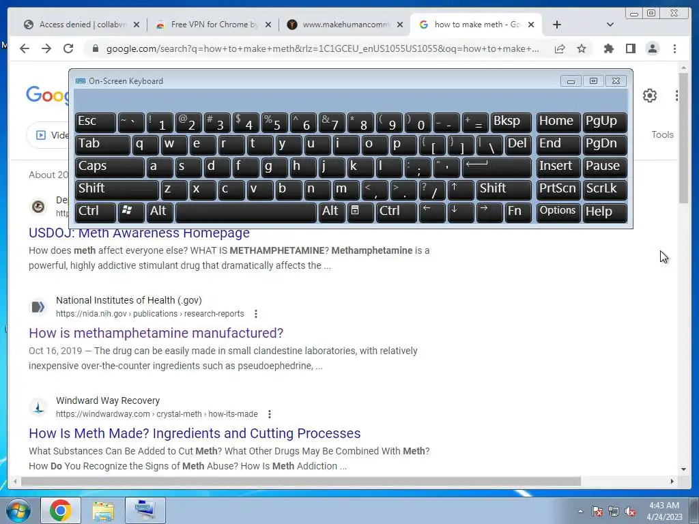Screen dimensions: 699x524
Task: Toggle the left Shift key
Action: [117, 190]
